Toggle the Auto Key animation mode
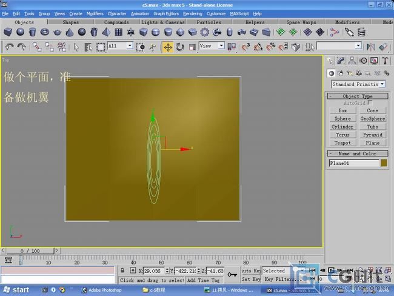 [x=251, y=271]
